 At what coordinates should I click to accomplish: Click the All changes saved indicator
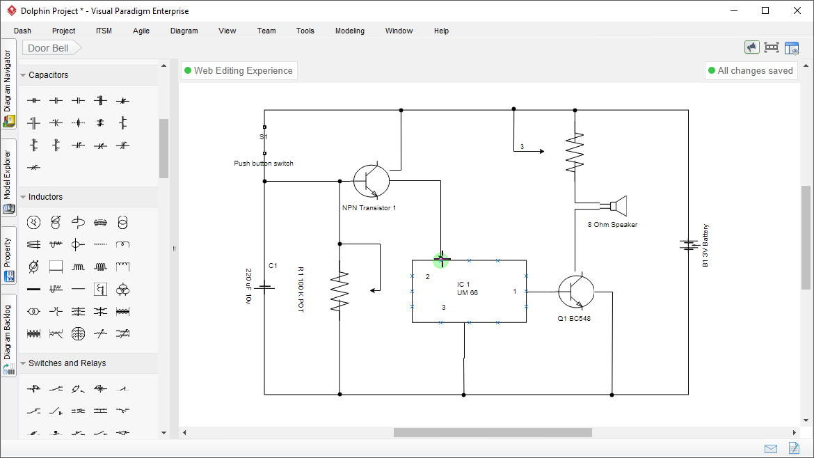click(x=751, y=70)
